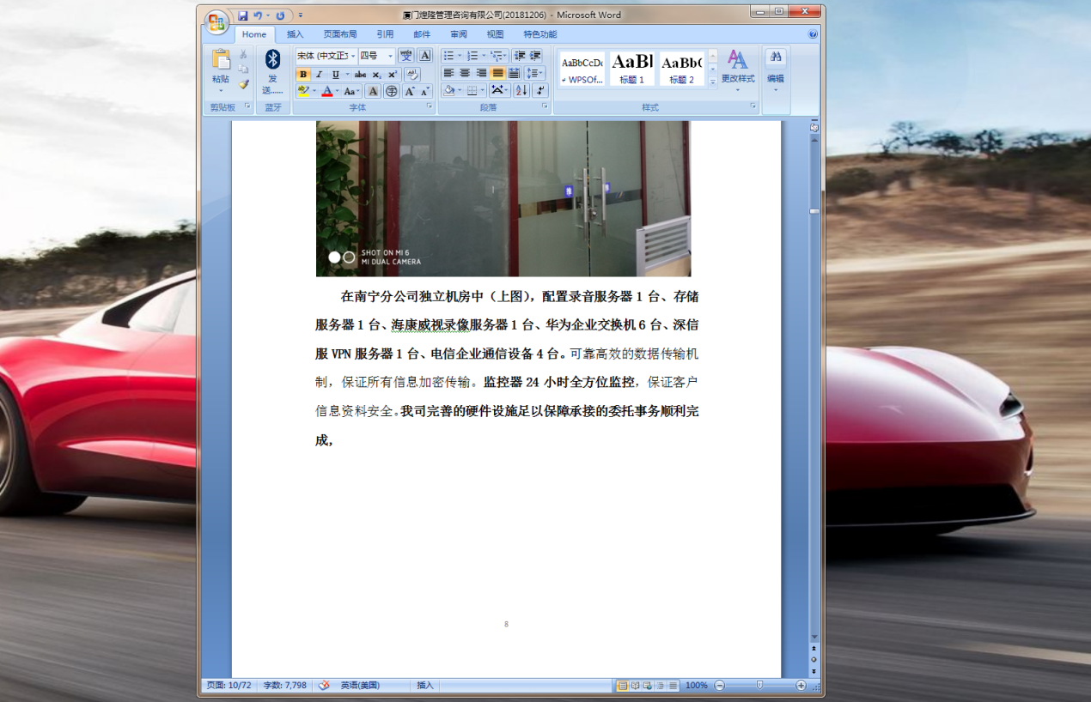Click the sort A-Z icon
This screenshot has width=1091, height=702.
(521, 90)
